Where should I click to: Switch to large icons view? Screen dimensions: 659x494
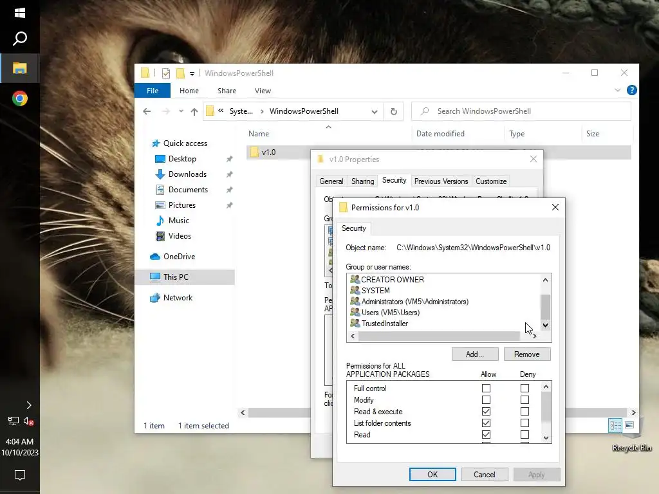click(629, 426)
